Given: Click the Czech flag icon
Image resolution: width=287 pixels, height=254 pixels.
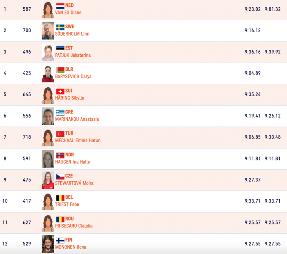Looking at the screenshot, I should (x=60, y=176).
